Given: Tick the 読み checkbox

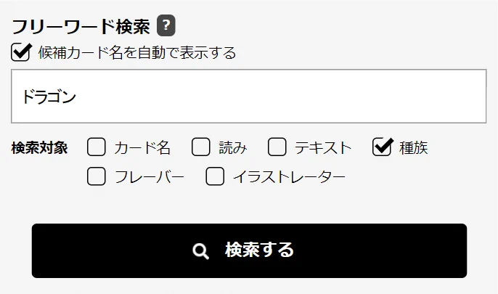Looking at the screenshot, I should click(200, 147).
